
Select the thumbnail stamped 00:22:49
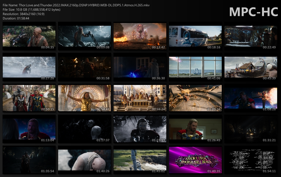click(x=251, y=36)
